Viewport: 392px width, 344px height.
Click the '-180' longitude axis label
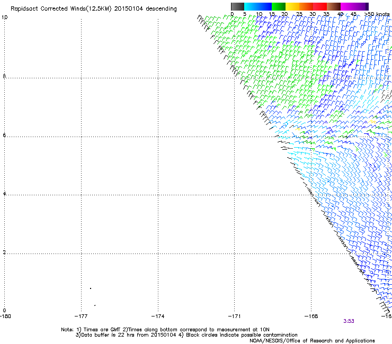coord(5,316)
